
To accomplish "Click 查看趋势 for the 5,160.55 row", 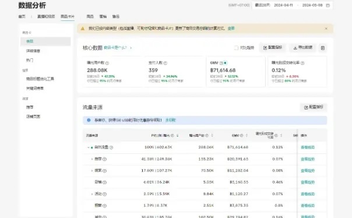I will pos(308,182).
